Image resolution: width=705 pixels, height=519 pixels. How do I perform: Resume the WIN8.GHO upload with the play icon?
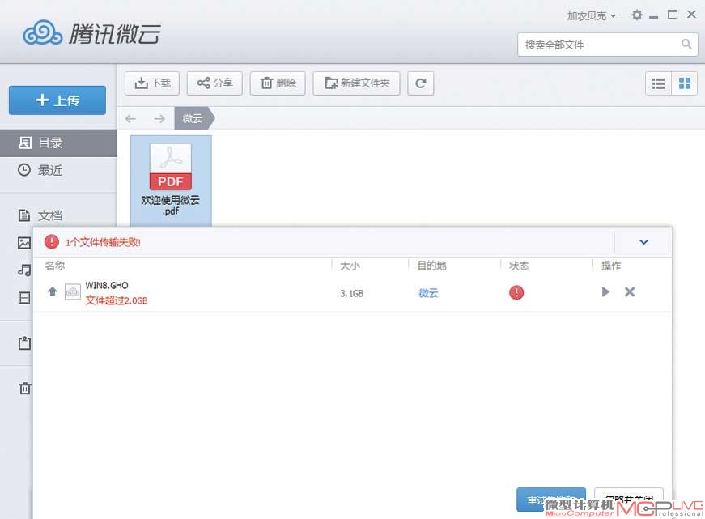click(605, 291)
